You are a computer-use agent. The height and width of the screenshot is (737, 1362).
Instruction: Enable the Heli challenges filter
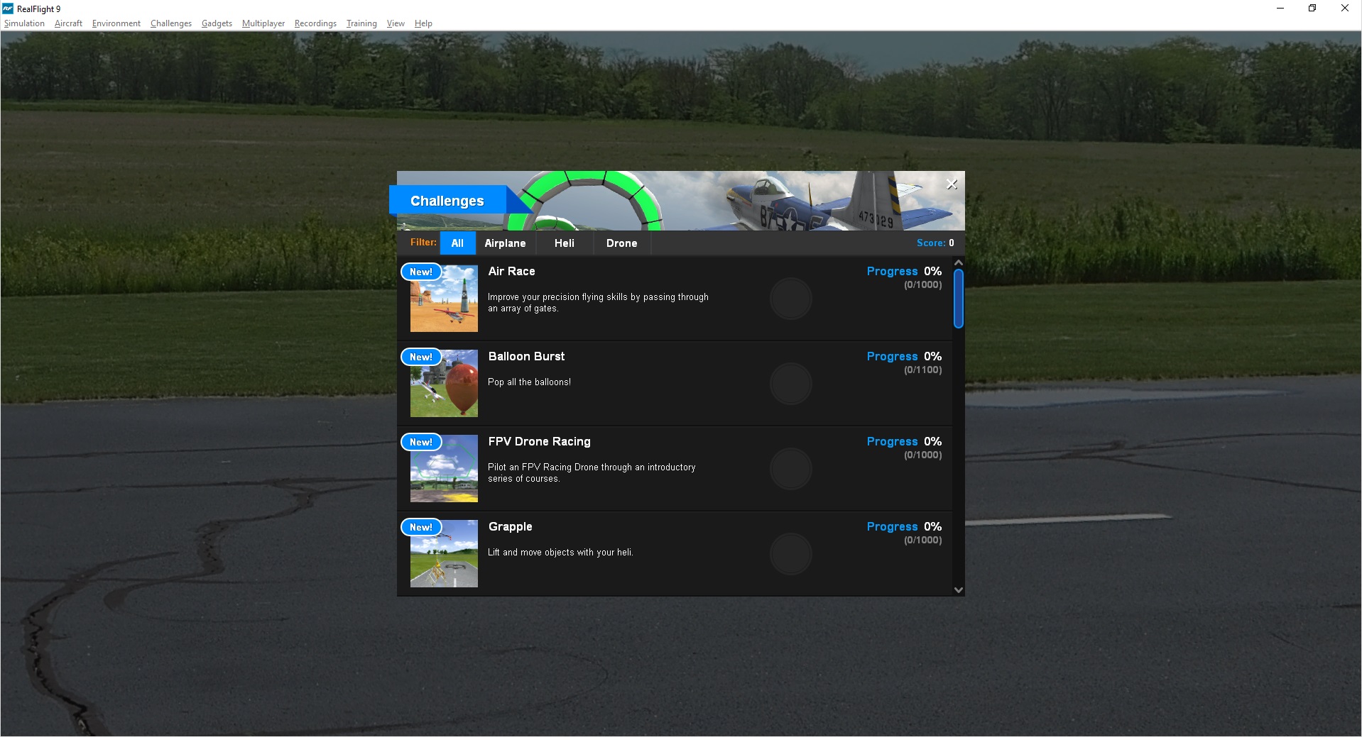pyautogui.click(x=564, y=243)
